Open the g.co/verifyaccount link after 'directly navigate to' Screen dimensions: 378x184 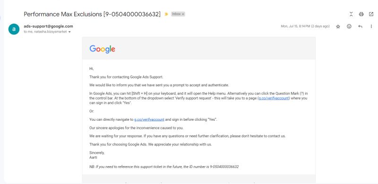[x=149, y=119]
